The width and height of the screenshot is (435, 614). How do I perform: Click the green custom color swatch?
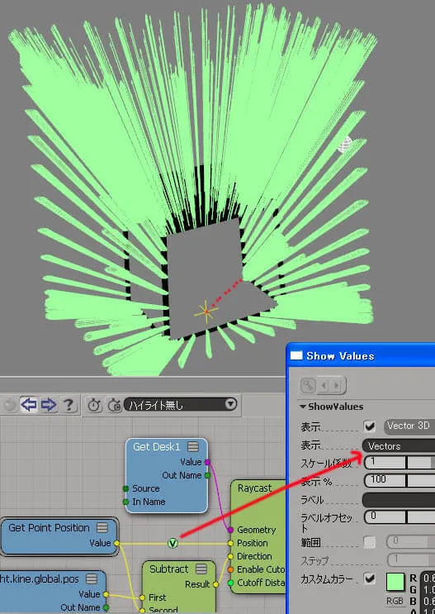click(395, 582)
